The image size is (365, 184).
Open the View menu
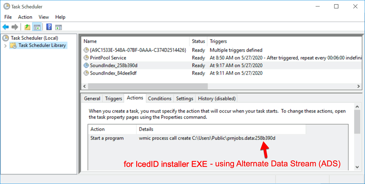tap(44, 17)
